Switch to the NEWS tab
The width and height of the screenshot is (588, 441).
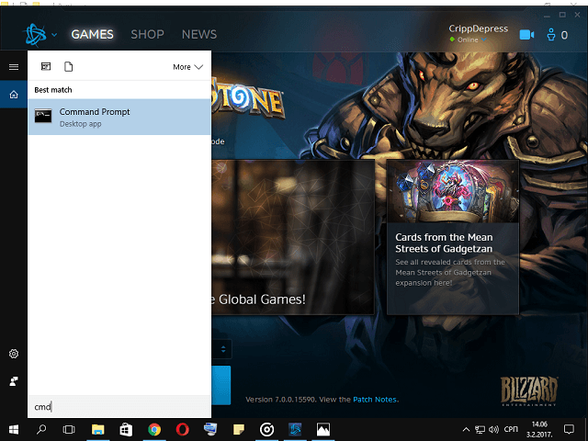tap(199, 35)
